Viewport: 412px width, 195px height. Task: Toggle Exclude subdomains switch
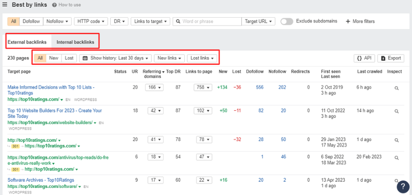[287, 21]
